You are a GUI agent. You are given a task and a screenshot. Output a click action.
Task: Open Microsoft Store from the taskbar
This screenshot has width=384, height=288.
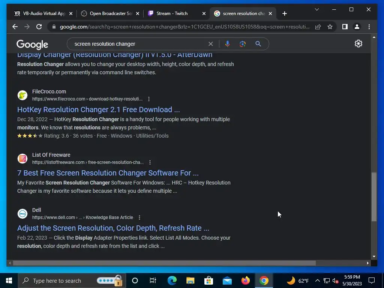pyautogui.click(x=208, y=280)
